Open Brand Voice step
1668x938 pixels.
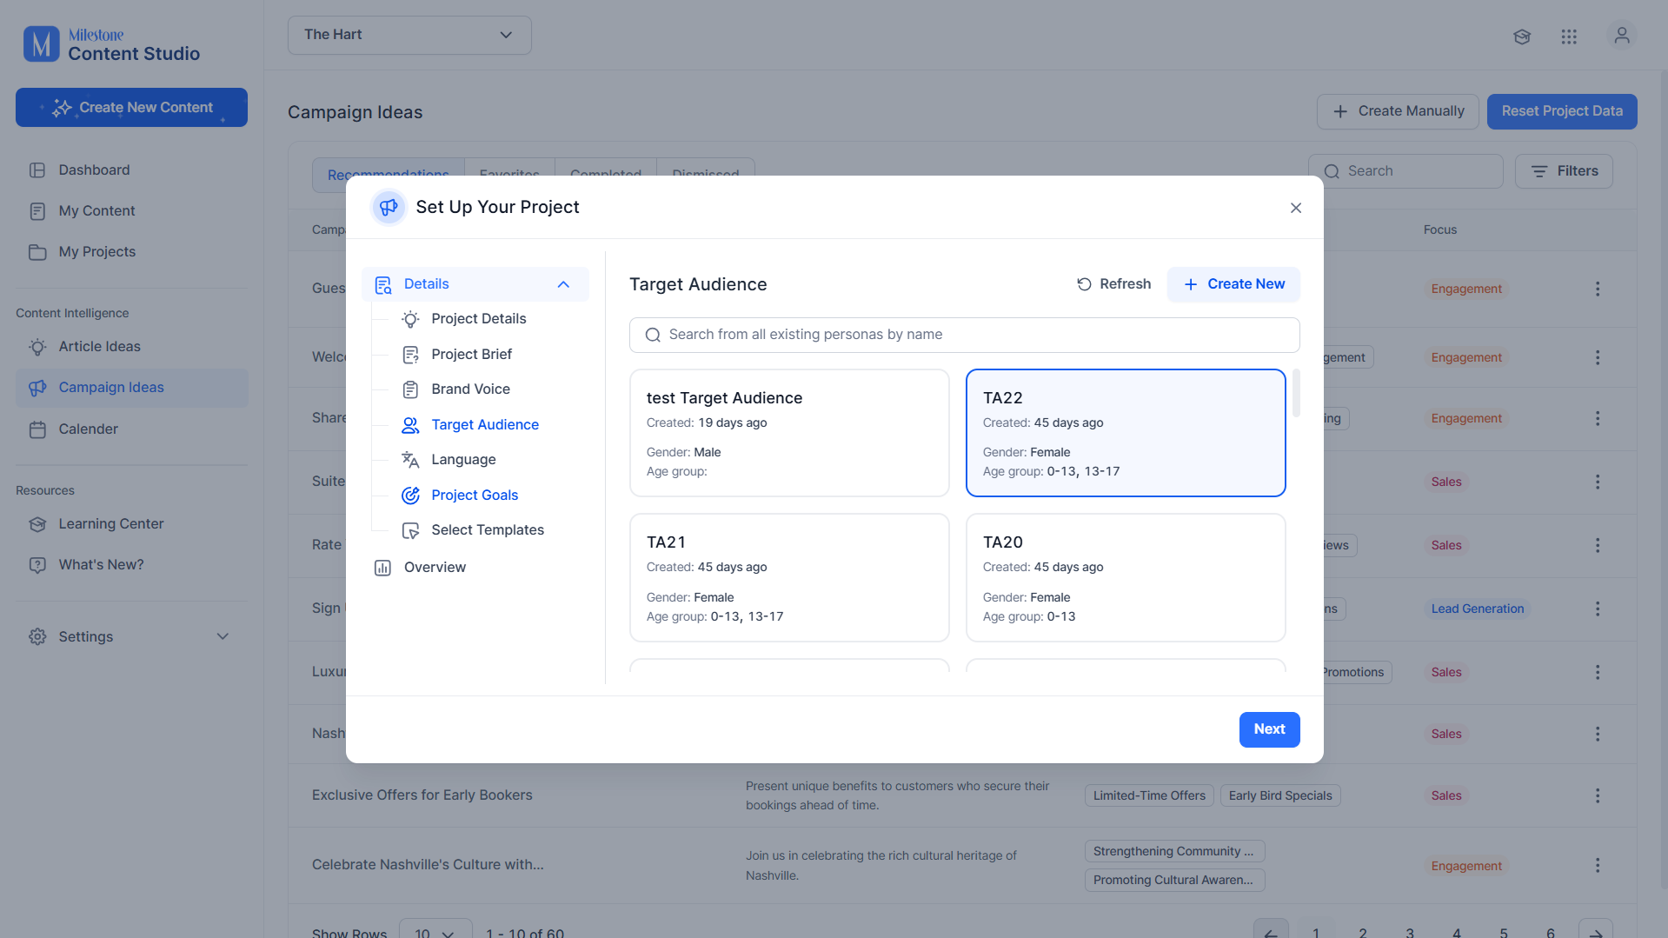[470, 389]
